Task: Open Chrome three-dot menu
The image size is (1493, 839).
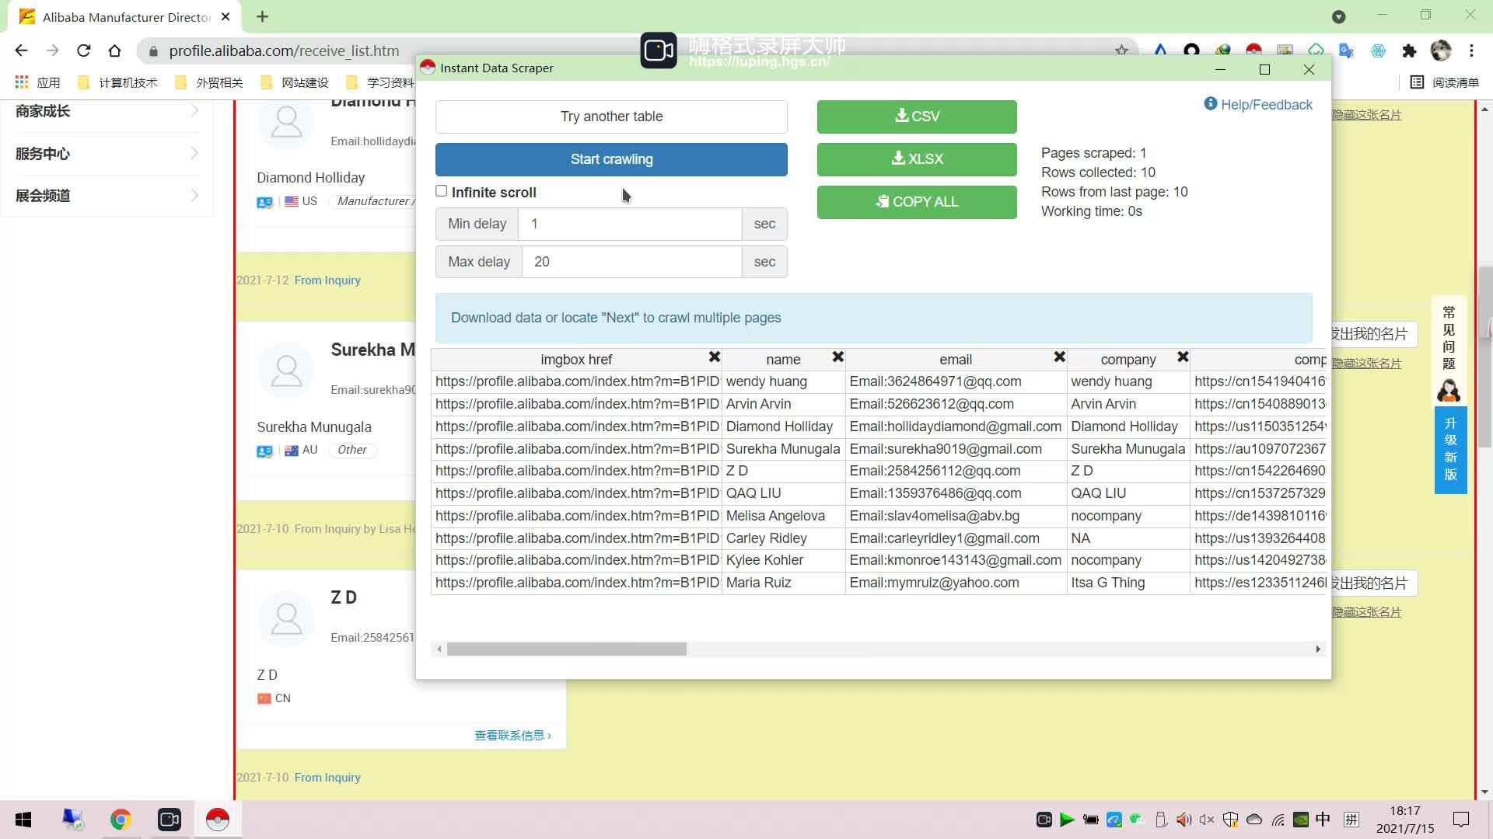Action: click(1471, 50)
